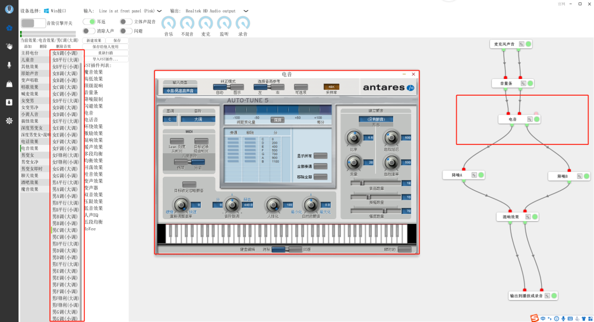Click the 保存给他人使用 button

106,46
